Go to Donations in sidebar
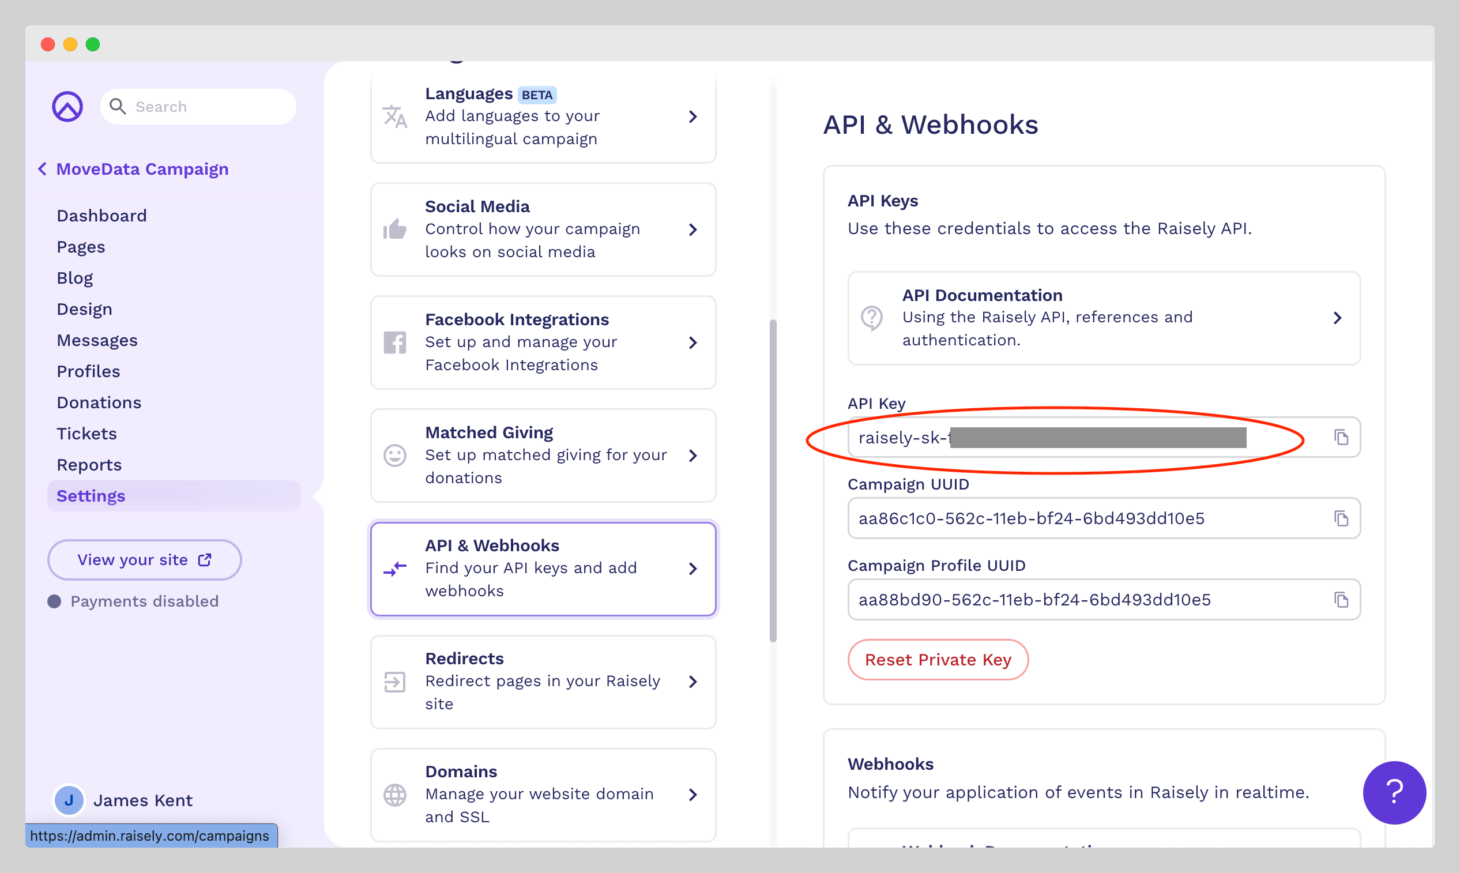Image resolution: width=1460 pixels, height=873 pixels. (x=99, y=402)
